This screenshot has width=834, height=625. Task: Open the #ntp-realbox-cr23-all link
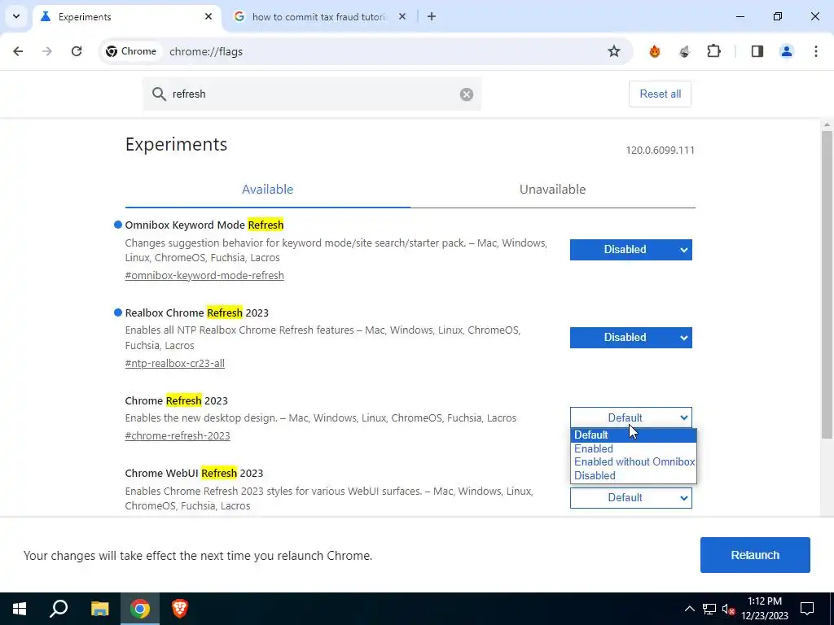174,364
